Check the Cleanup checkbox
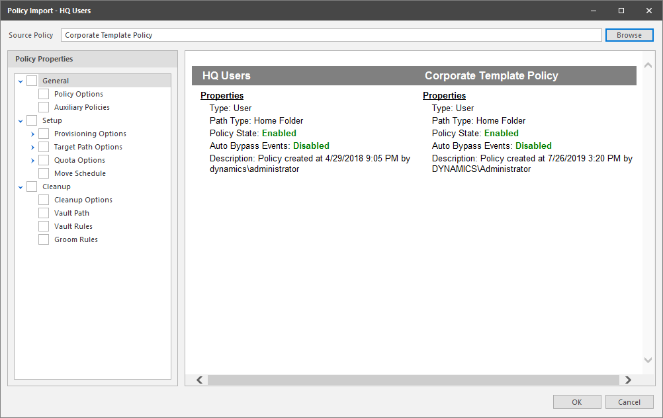663x418 pixels. [32, 187]
